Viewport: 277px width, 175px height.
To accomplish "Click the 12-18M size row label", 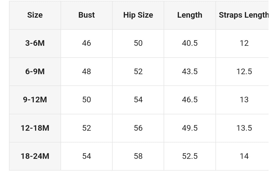I will coord(35,128).
